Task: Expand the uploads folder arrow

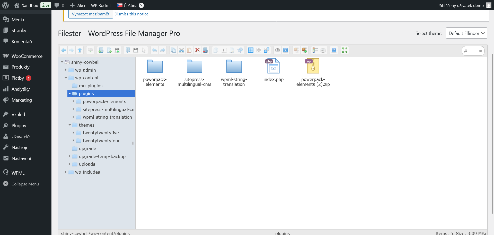Action: pyautogui.click(x=70, y=164)
